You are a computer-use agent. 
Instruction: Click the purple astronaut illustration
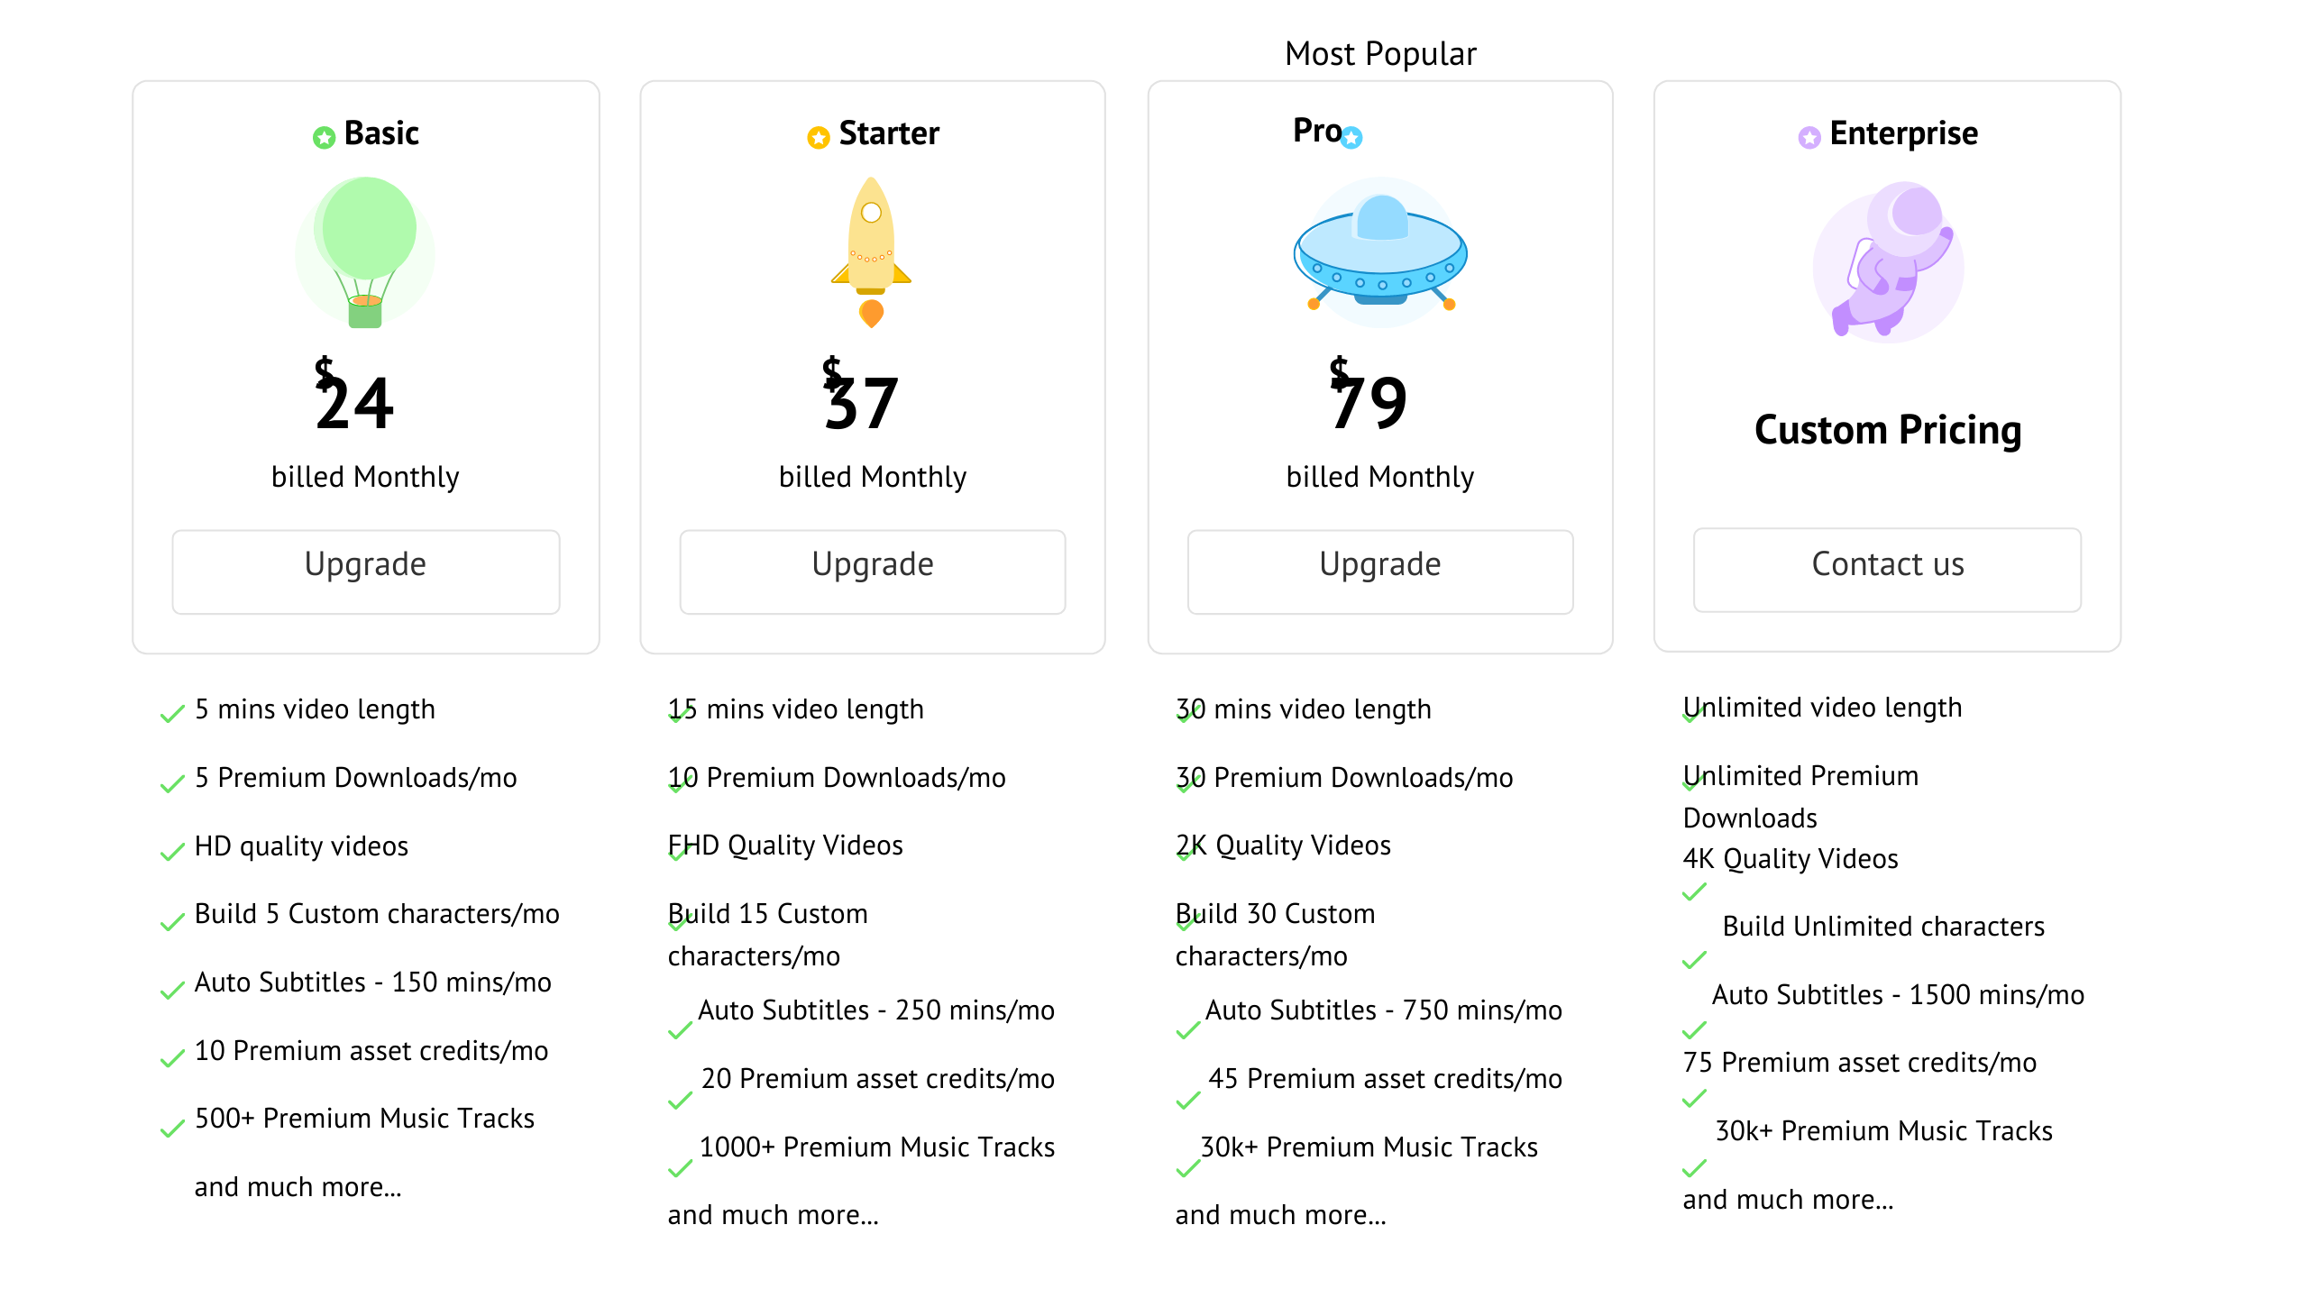coord(1889,261)
